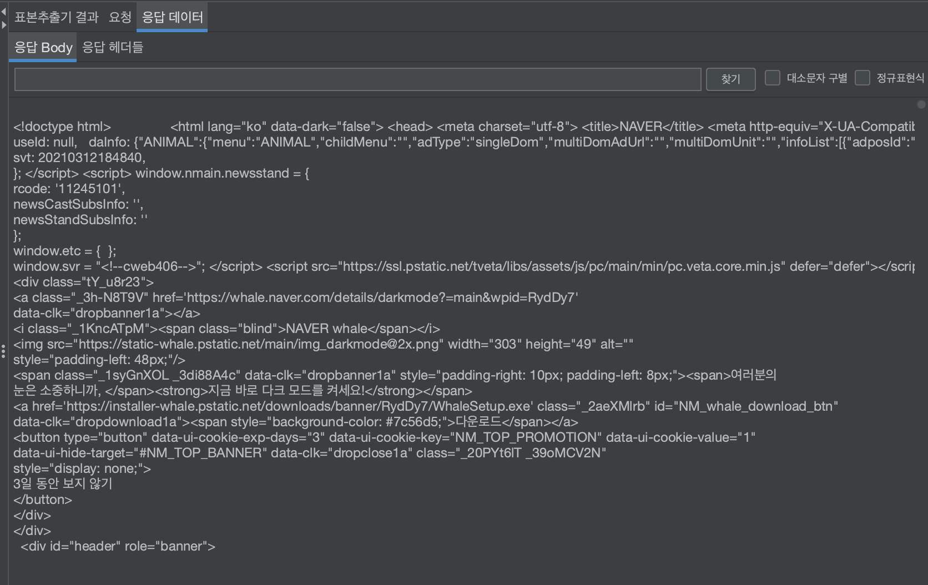The width and height of the screenshot is (928, 585).
Task: Click the three-dot splitter handle at left
Action: click(x=3, y=351)
